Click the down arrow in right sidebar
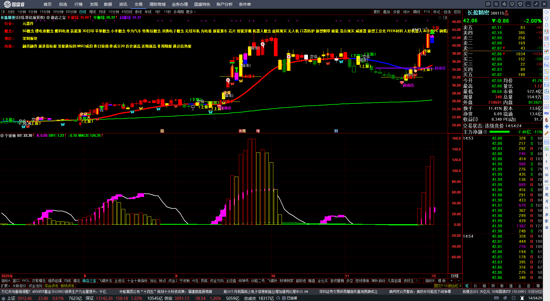The width and height of the screenshot is (550, 301). click(x=547, y=25)
